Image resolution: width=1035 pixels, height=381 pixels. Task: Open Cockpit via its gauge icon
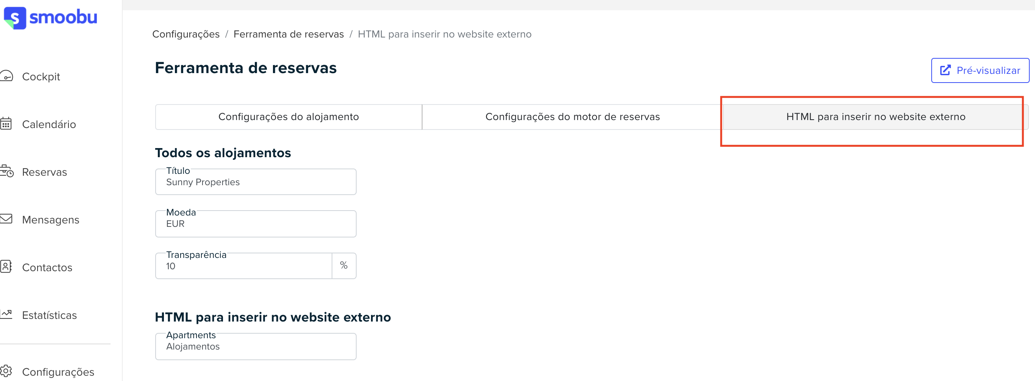click(x=6, y=76)
